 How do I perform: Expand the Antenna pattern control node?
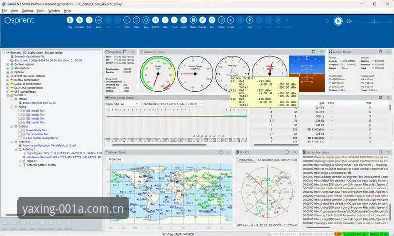(x=20, y=165)
